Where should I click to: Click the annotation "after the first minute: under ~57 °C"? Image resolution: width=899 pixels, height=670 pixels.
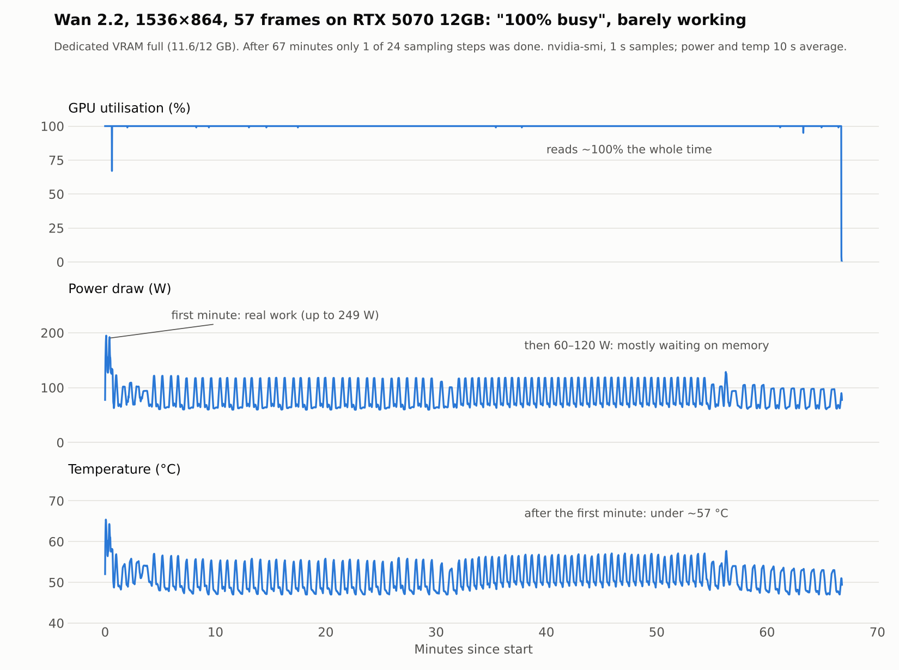click(626, 514)
